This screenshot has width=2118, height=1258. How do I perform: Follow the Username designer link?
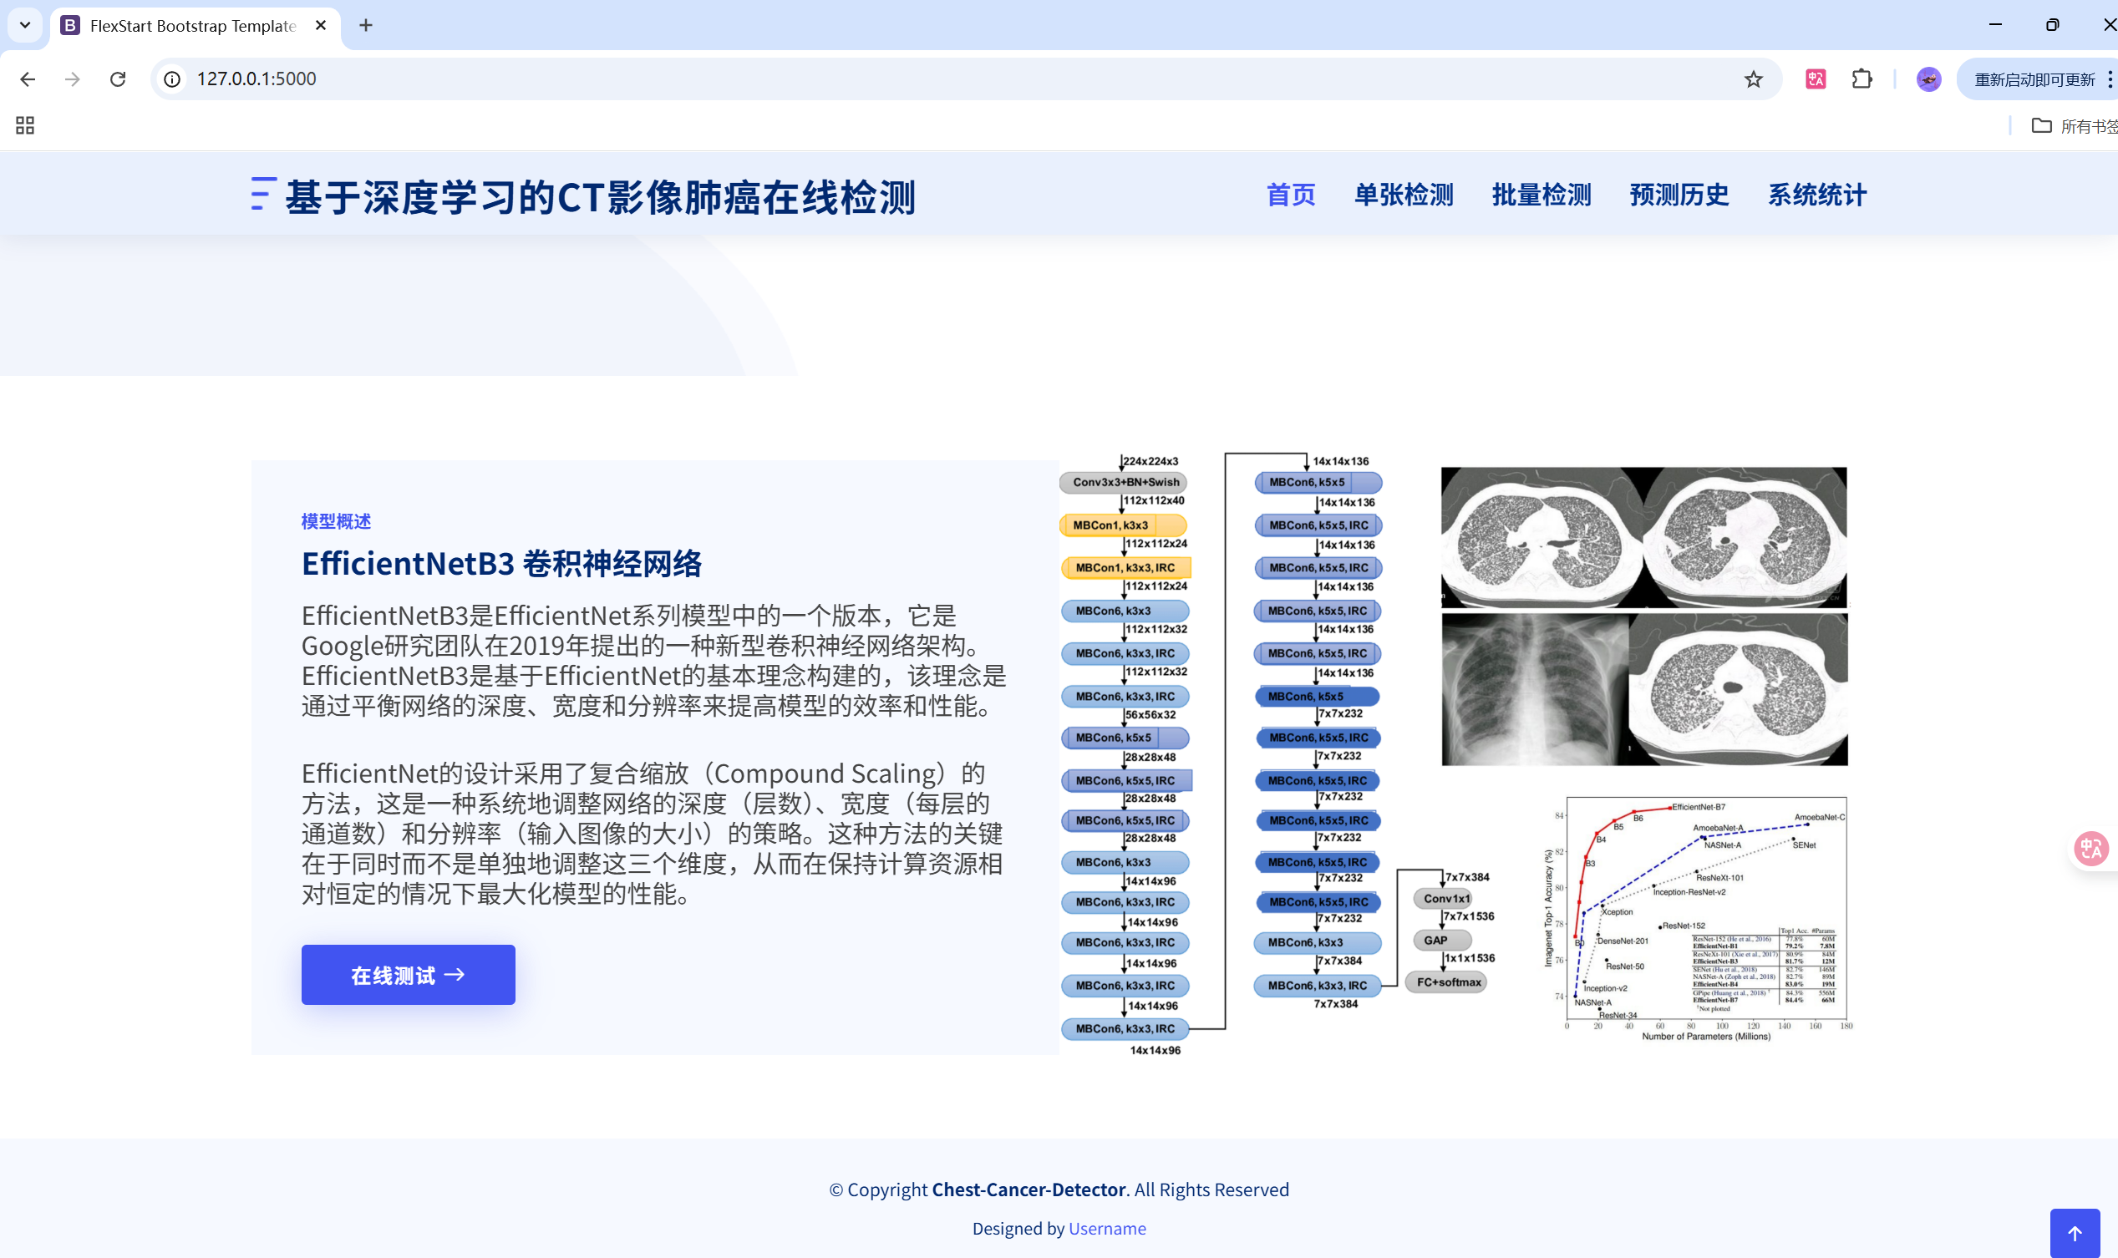tap(1106, 1228)
